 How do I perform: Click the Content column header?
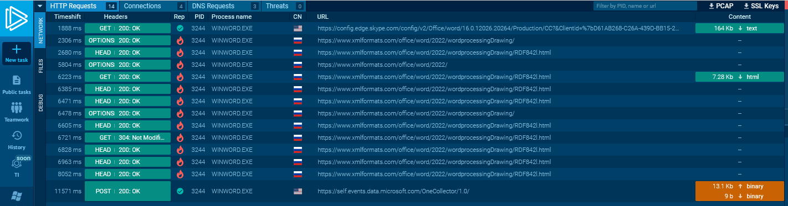pos(740,17)
